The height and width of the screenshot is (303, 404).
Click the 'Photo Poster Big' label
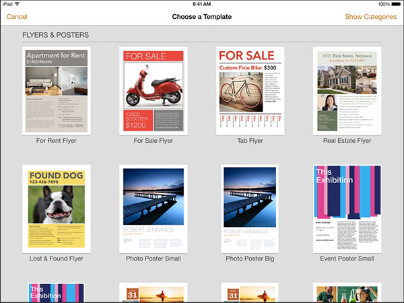pos(250,259)
